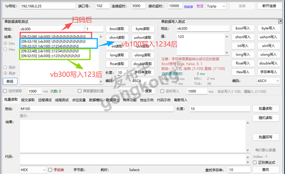This screenshot has width=285, height=174.
Task: Open the write-side ASCII encoding dropdown
Action: (x=268, y=81)
